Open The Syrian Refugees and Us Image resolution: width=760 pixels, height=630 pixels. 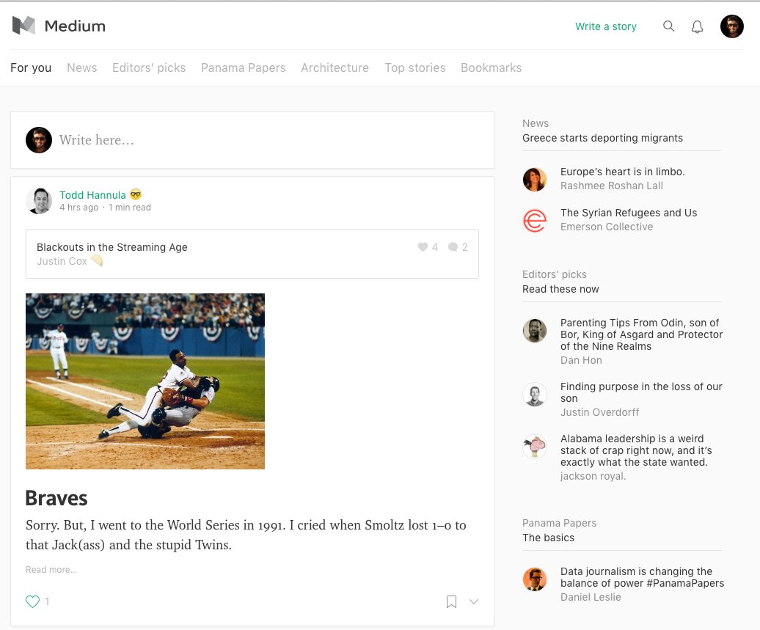pyautogui.click(x=629, y=213)
